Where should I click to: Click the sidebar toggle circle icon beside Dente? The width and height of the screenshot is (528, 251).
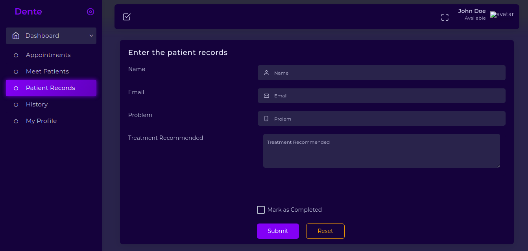pos(90,12)
